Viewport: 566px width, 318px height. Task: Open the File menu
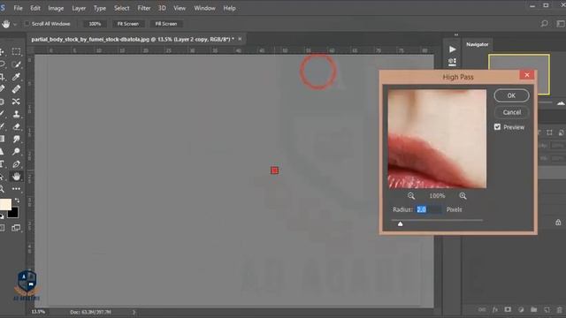18,8
